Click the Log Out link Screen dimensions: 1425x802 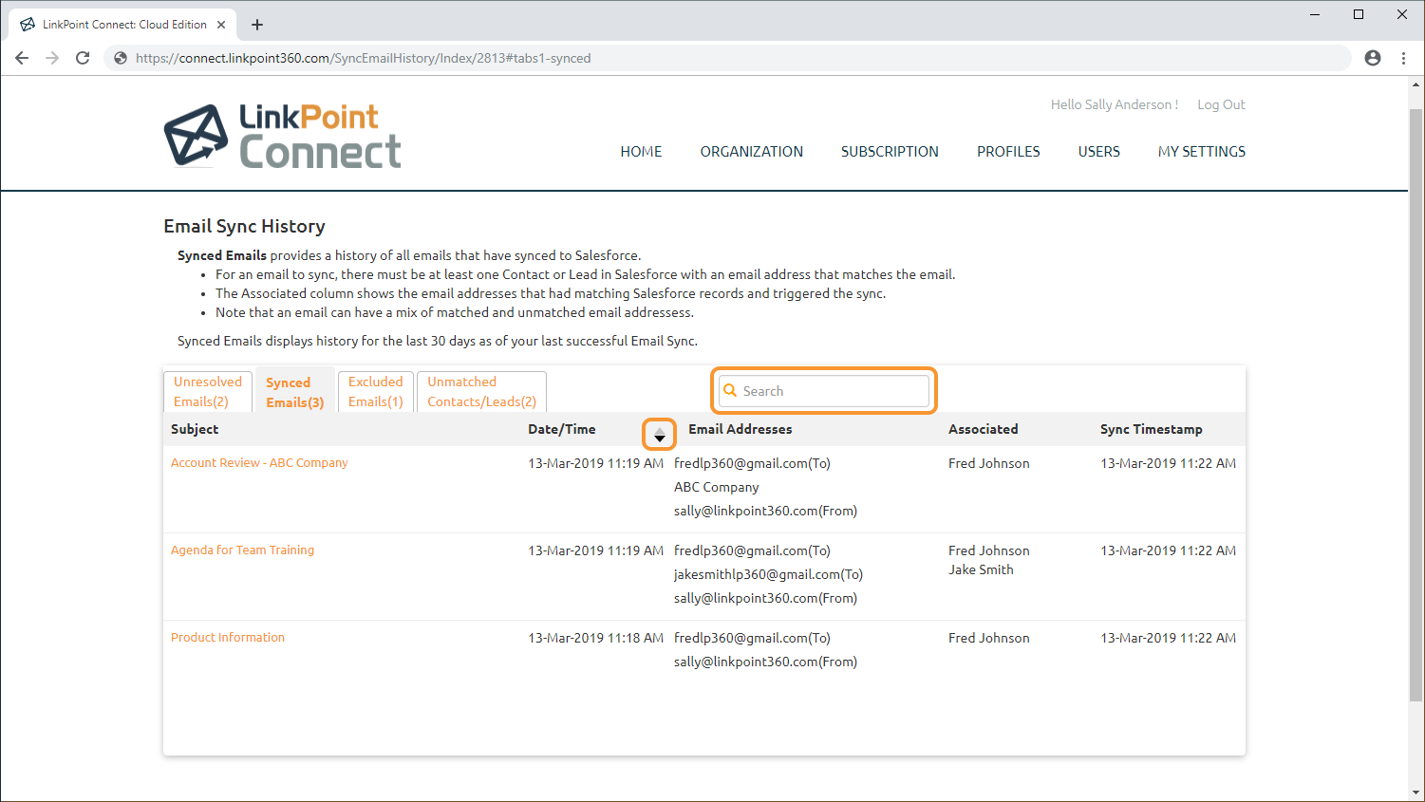[x=1221, y=104]
